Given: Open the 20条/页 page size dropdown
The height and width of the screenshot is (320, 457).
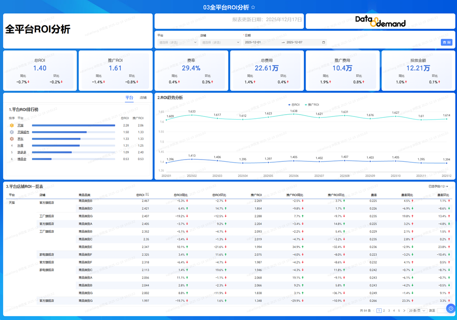Looking at the screenshot, I should point(418,311).
